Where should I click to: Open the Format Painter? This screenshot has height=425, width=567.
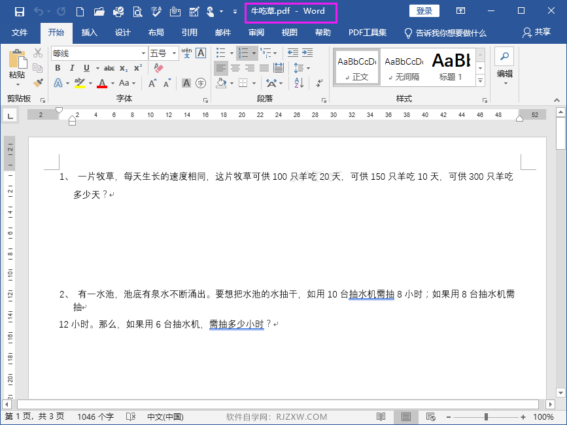[x=37, y=82]
